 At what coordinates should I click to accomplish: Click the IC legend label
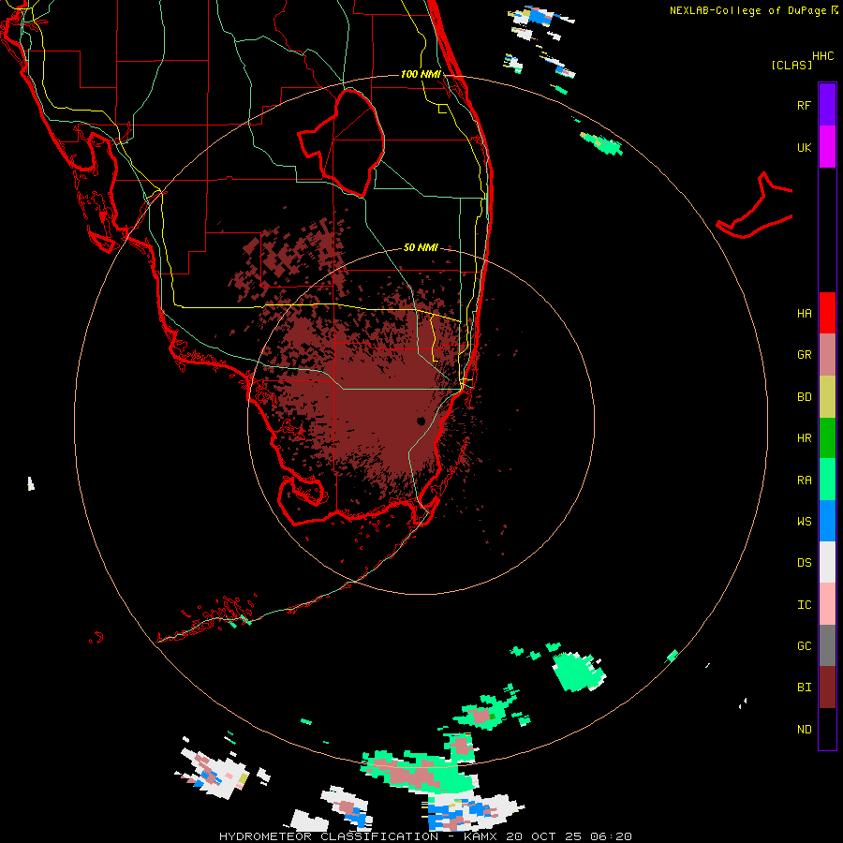pos(804,605)
